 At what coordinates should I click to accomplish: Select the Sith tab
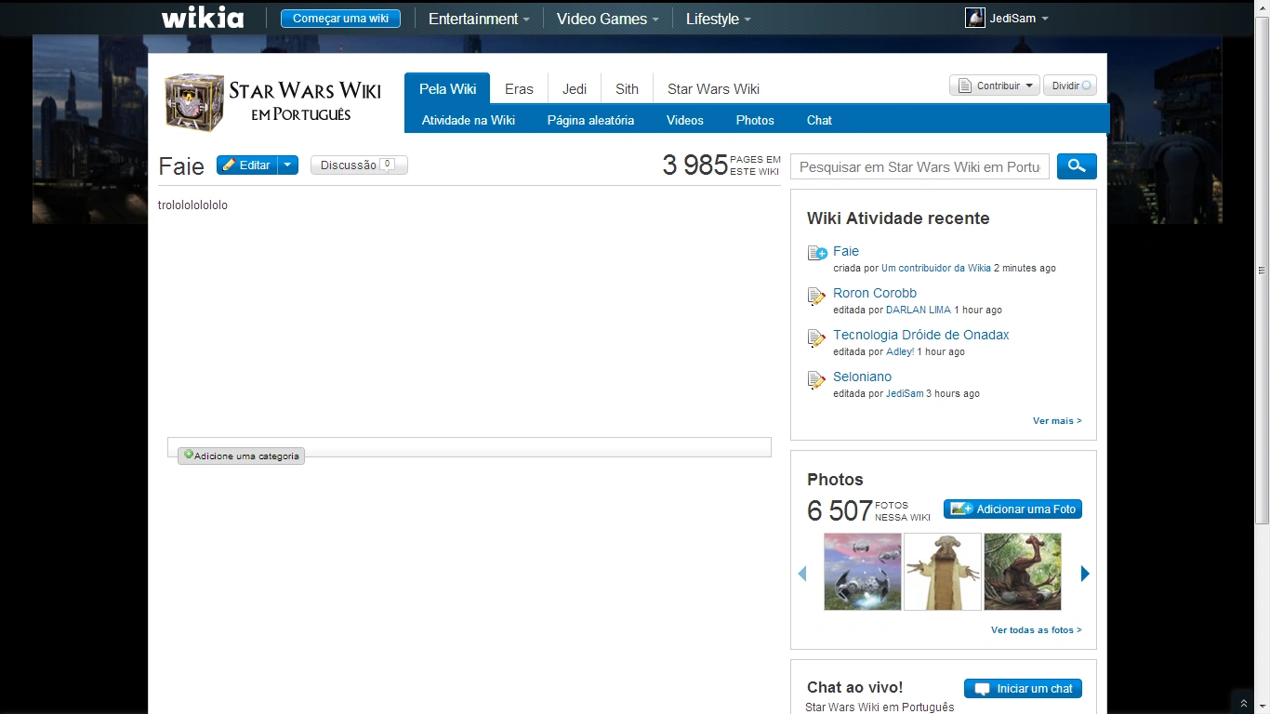click(627, 89)
